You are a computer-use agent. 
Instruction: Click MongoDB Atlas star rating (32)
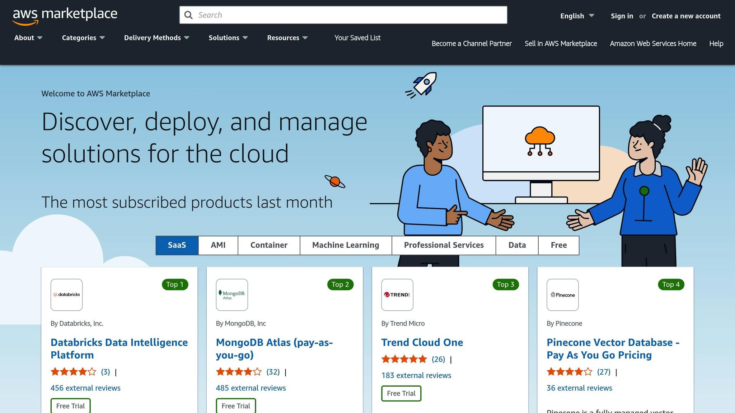[248, 372]
